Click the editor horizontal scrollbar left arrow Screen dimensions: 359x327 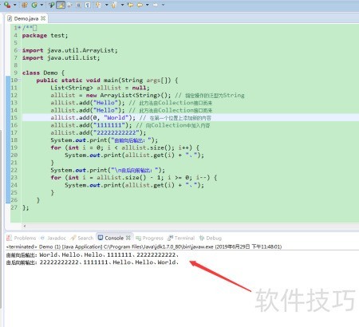click(25, 226)
